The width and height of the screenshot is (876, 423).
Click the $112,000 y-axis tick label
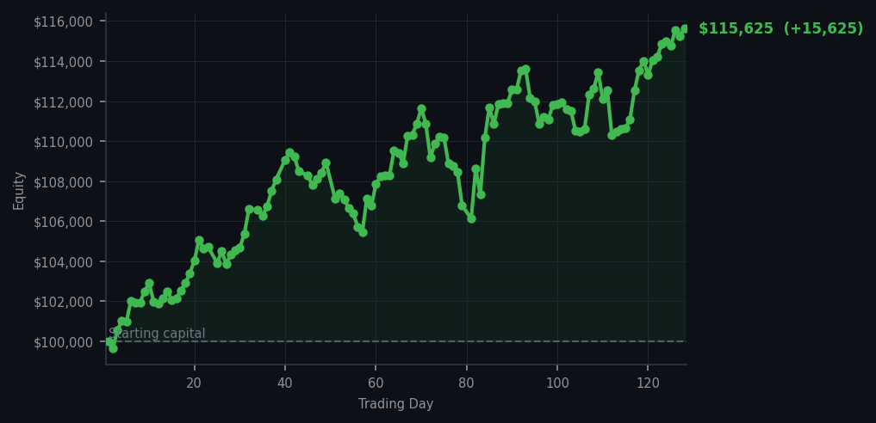tap(63, 102)
